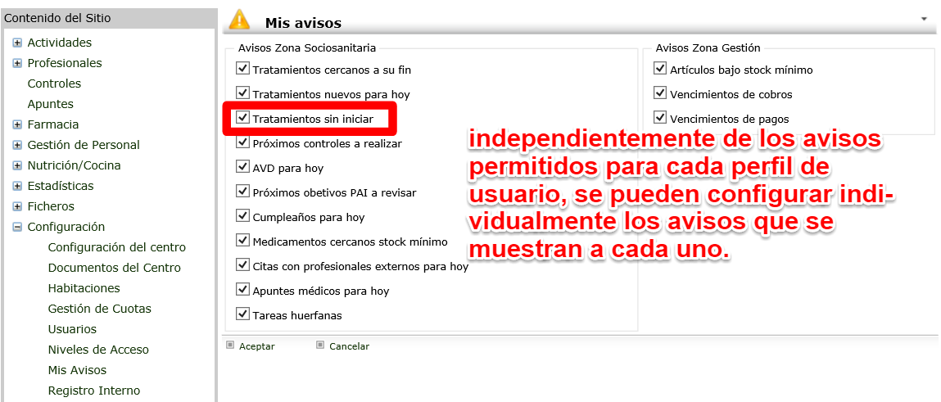Expand the Profesionales plus icon
This screenshot has height=402, width=941.
tap(17, 63)
